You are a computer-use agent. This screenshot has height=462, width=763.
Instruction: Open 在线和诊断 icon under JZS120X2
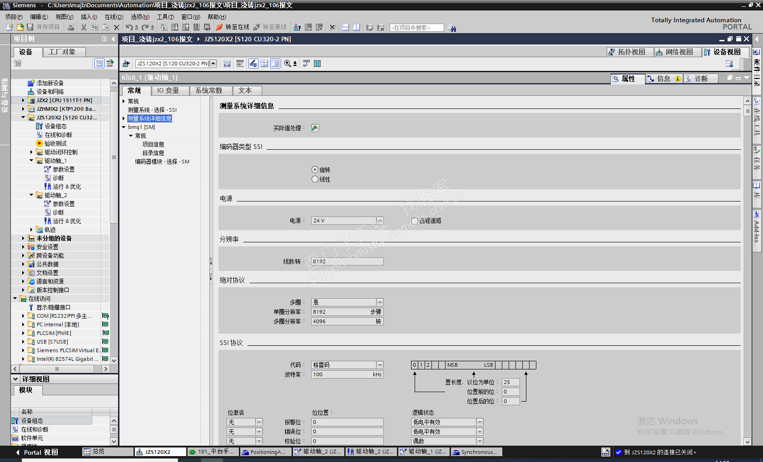40,135
